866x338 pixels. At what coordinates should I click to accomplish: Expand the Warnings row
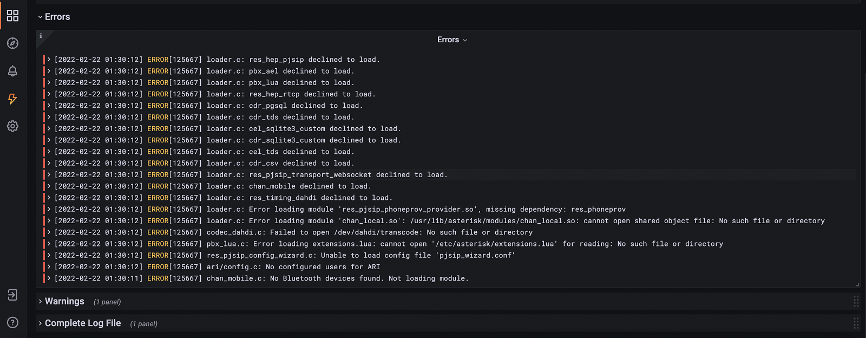(64, 301)
